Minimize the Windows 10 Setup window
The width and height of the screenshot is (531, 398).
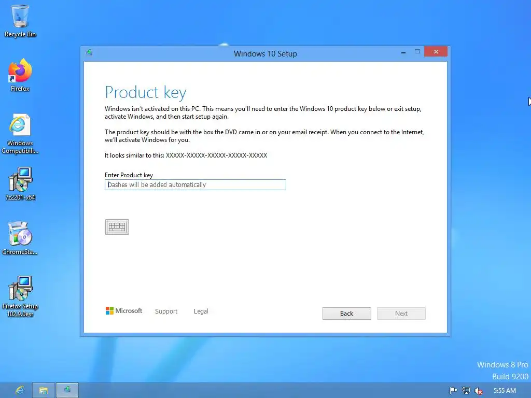[403, 52]
